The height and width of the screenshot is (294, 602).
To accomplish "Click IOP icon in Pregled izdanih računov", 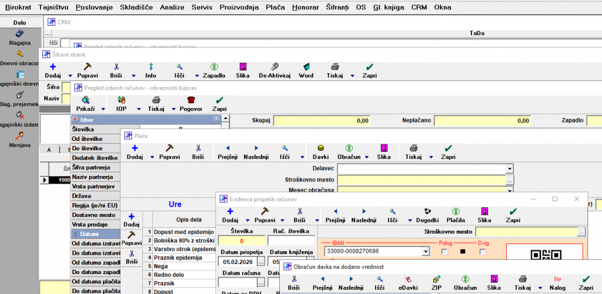I will click(121, 104).
